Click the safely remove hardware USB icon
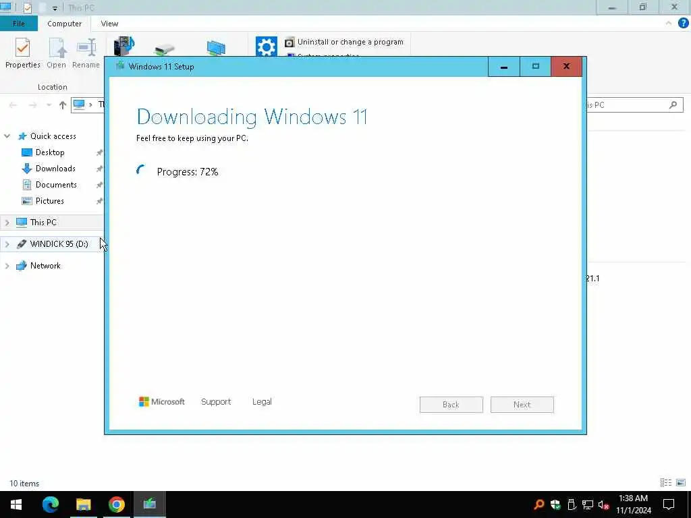 click(x=572, y=505)
